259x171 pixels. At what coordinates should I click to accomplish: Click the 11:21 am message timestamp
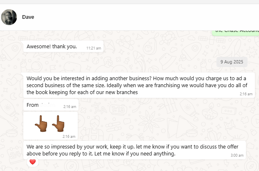tap(94, 48)
